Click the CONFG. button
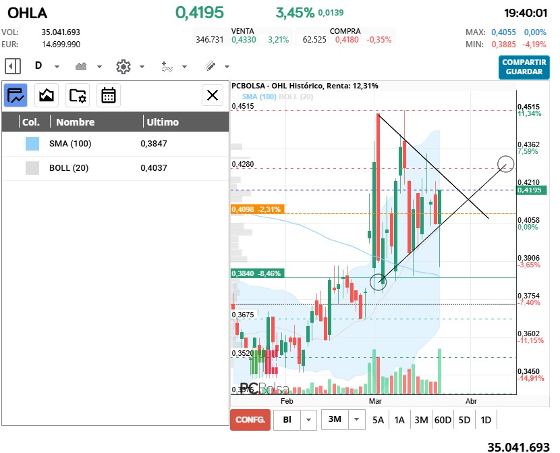 point(250,420)
